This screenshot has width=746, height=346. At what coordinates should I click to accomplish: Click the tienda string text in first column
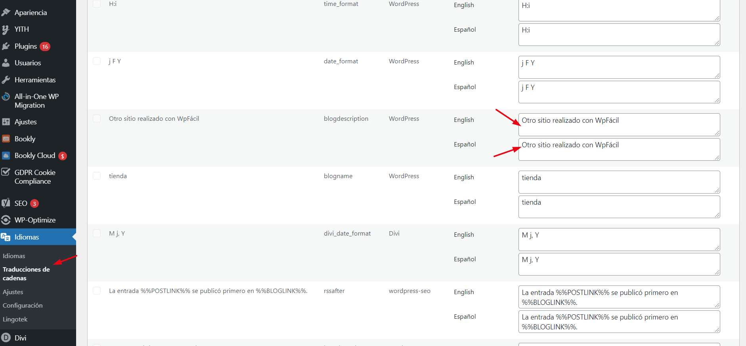click(118, 176)
